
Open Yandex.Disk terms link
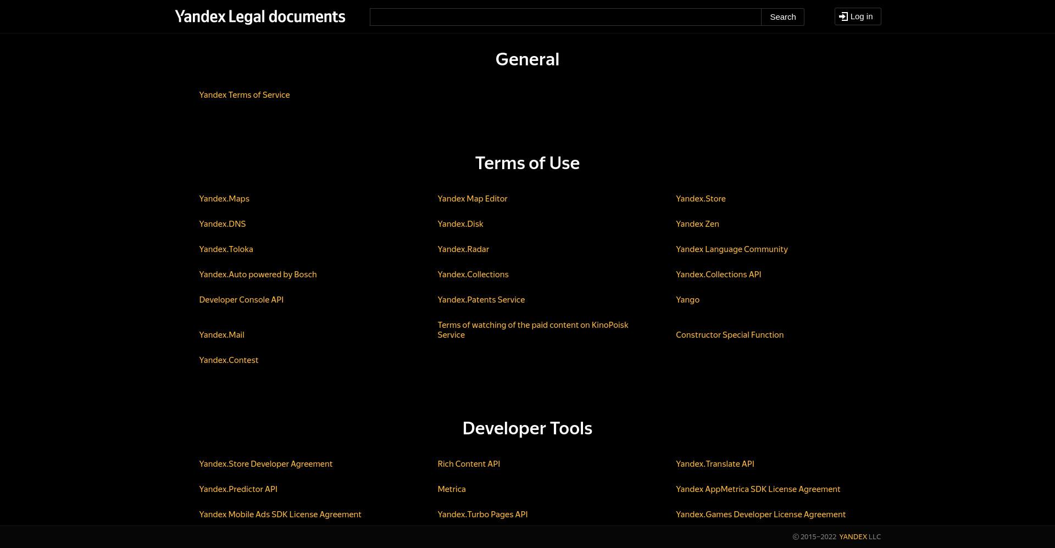click(460, 224)
